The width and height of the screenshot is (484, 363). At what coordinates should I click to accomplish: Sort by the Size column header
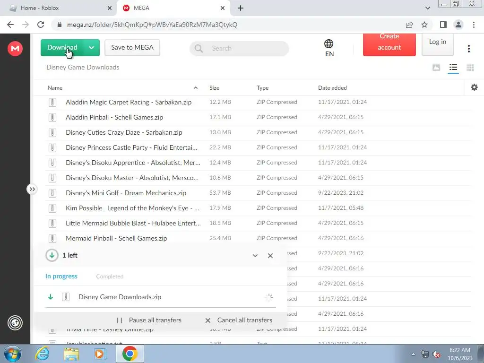[x=214, y=87]
